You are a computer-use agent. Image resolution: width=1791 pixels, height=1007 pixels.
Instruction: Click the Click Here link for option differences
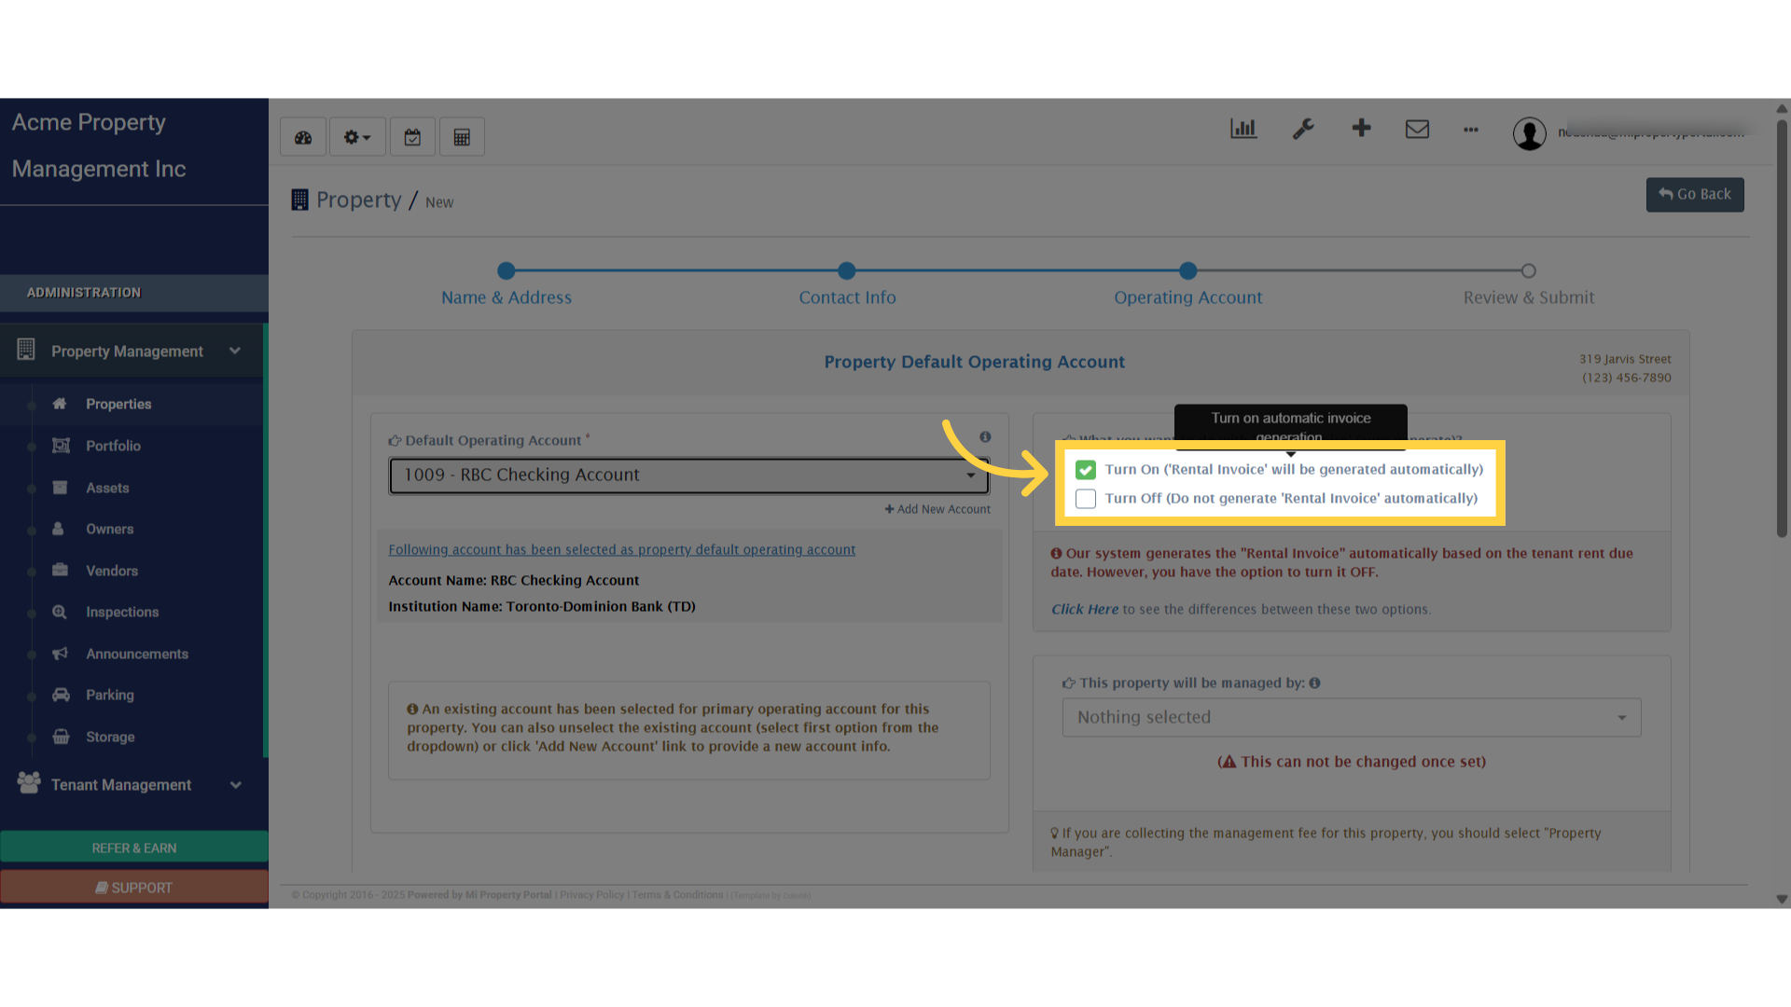coord(1084,609)
